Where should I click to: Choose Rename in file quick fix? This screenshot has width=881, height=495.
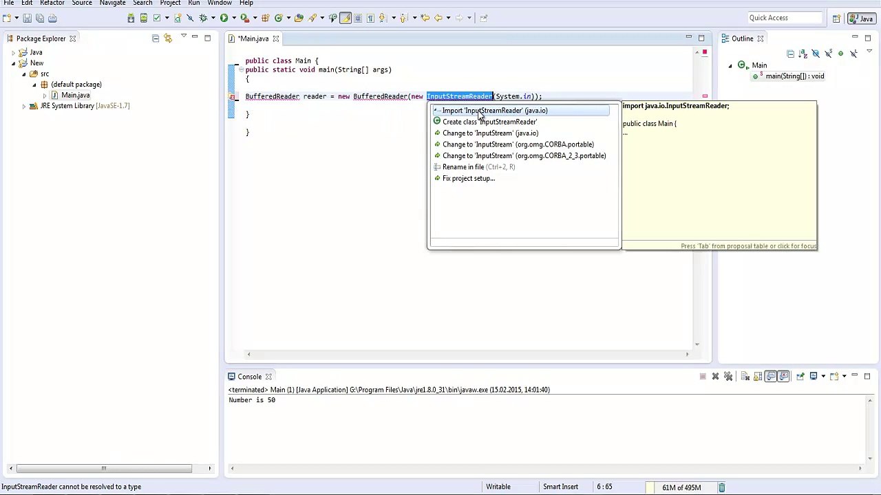pyautogui.click(x=478, y=167)
